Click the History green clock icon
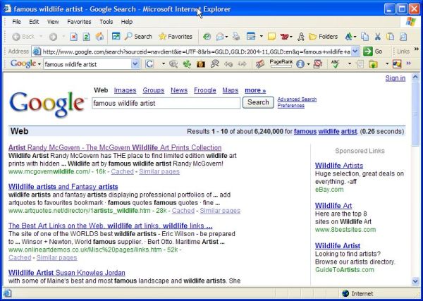 (x=207, y=37)
